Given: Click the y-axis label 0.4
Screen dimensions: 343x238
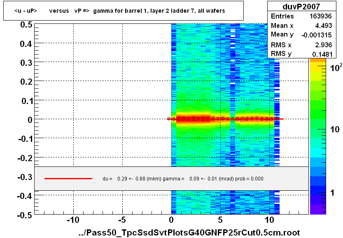Looking at the screenshot, I should [26, 44].
